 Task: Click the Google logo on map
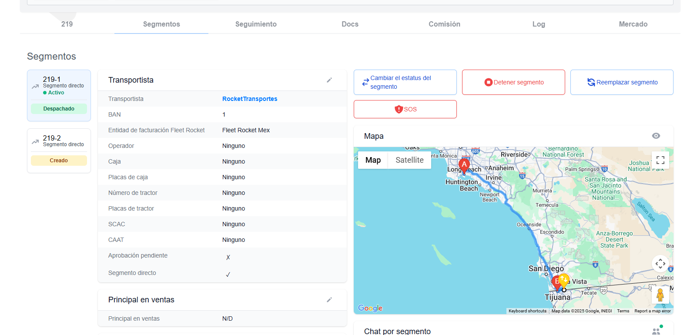[x=370, y=308]
